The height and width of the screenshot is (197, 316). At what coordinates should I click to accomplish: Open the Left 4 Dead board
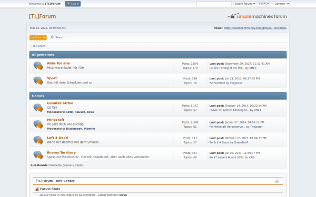point(57,138)
